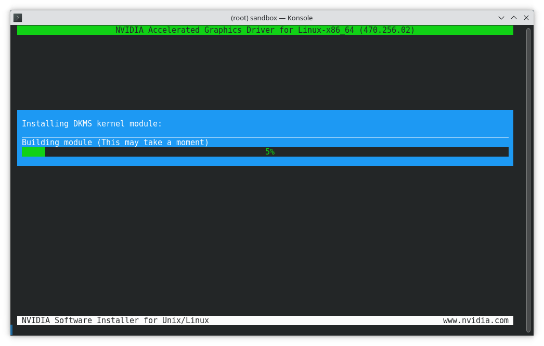Click the green filled part of progress bar
This screenshot has width=544, height=346.
pyautogui.click(x=33, y=152)
